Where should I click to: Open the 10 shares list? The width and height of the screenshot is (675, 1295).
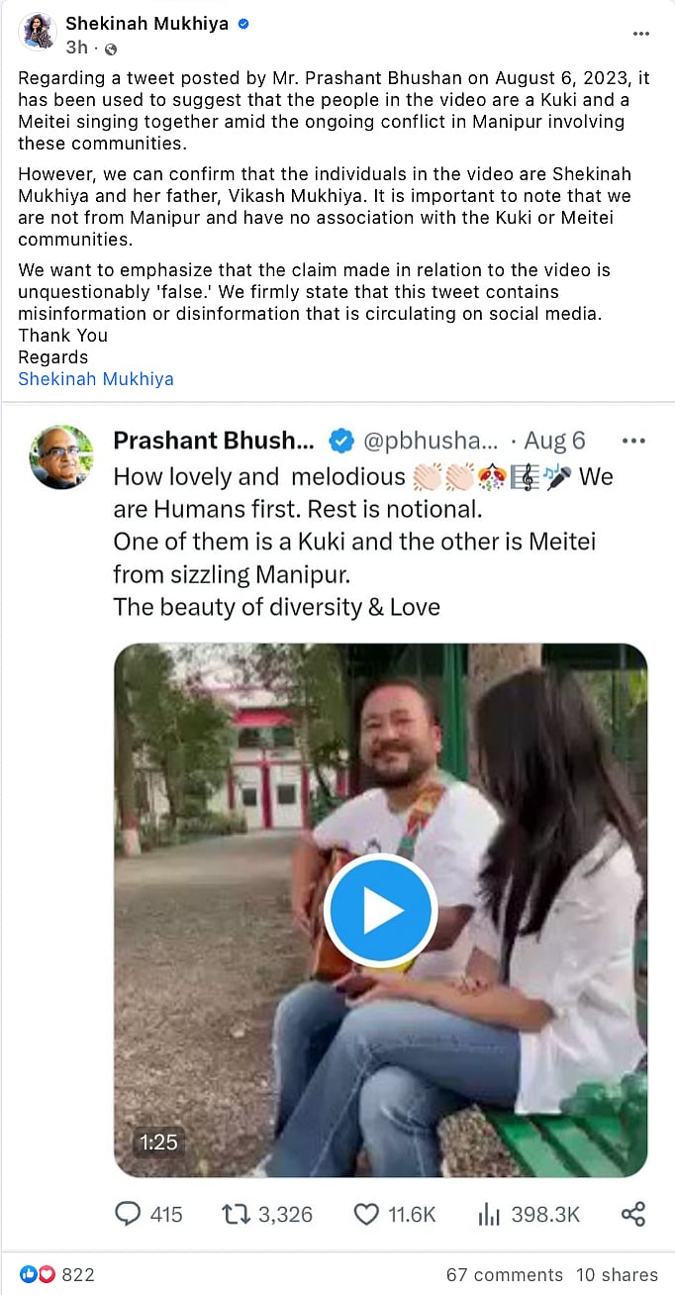pos(617,1275)
